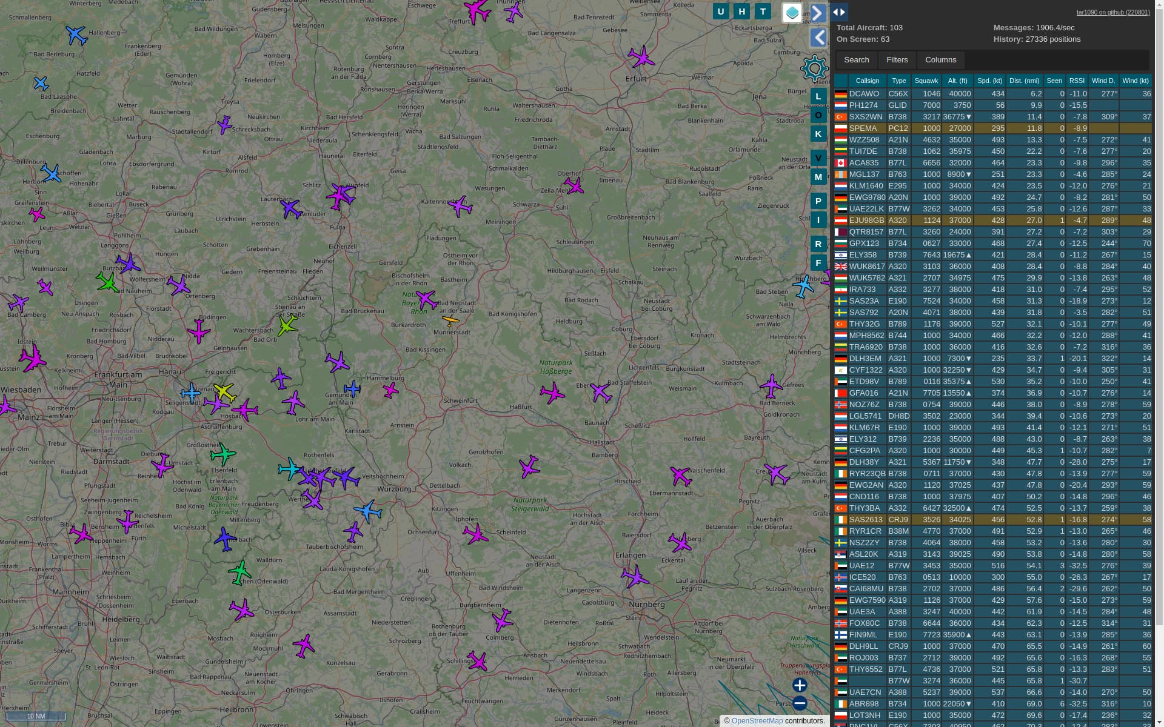Image resolution: width=1164 pixels, height=727 pixels.
Task: Select the green aircraft near Bad Nauheim
Action: [108, 282]
